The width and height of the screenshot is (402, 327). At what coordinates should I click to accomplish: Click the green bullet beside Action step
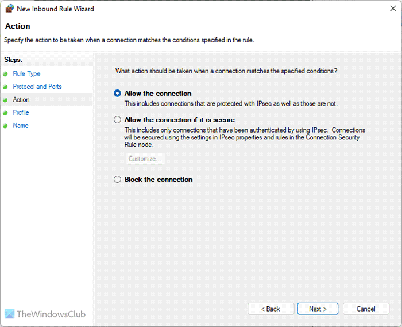tap(5, 100)
